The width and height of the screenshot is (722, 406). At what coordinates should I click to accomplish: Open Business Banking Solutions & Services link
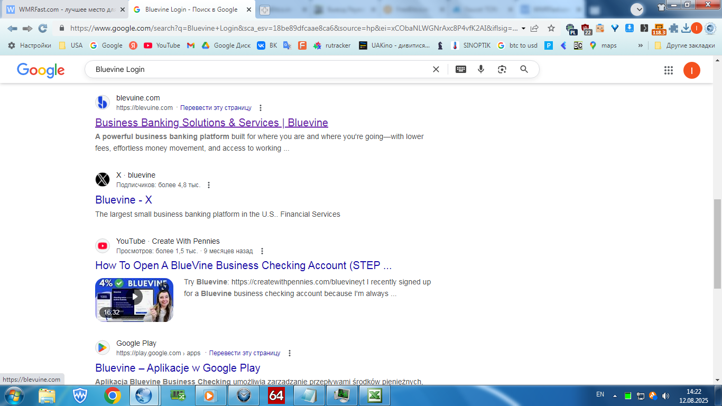tap(211, 123)
